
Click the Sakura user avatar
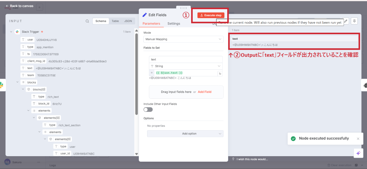click(7, 162)
